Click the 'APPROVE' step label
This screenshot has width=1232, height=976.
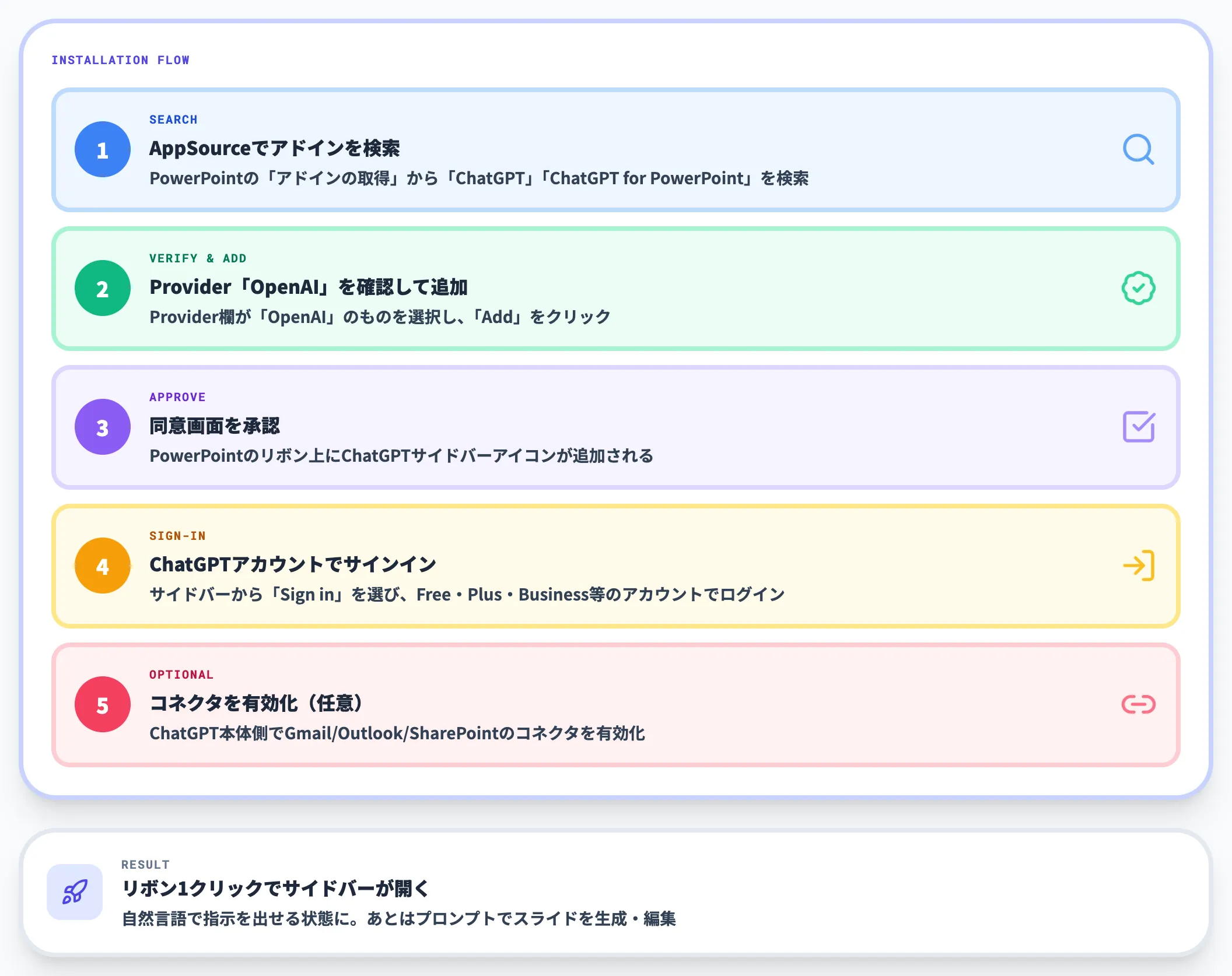tap(177, 397)
